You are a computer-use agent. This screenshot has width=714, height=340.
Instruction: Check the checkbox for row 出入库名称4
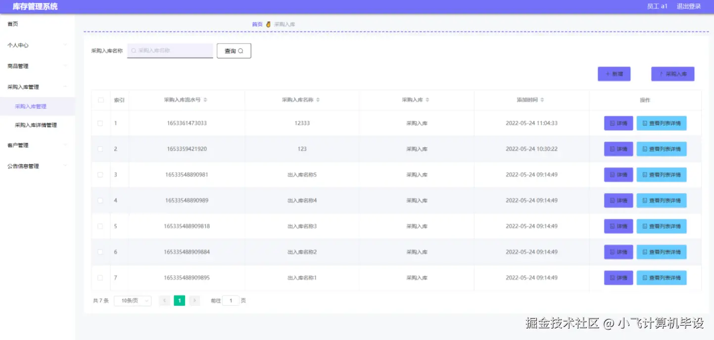click(x=100, y=200)
